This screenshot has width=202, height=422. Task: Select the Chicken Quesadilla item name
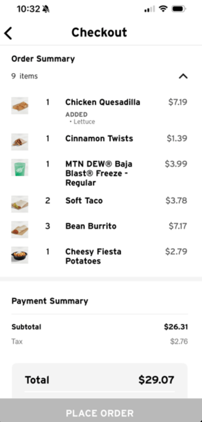point(103,102)
